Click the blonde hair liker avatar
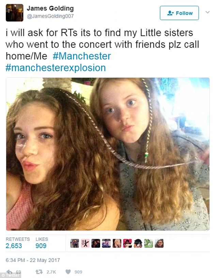This screenshot has width=216, height=278. [117, 243]
